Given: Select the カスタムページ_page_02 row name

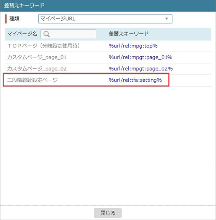Looking at the screenshot, I should (x=37, y=69).
